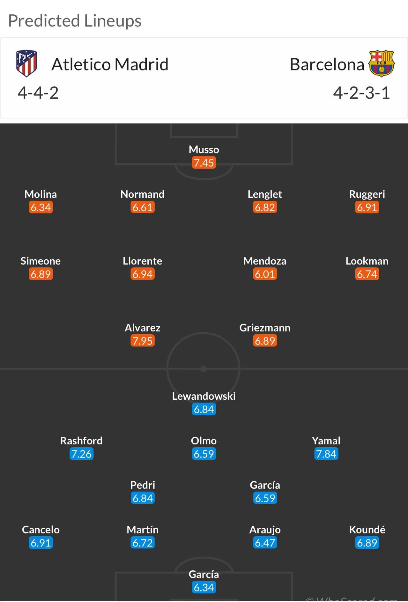Image resolution: width=408 pixels, height=602 pixels.
Task: Open the Barcelona team name link
Action: click(327, 64)
